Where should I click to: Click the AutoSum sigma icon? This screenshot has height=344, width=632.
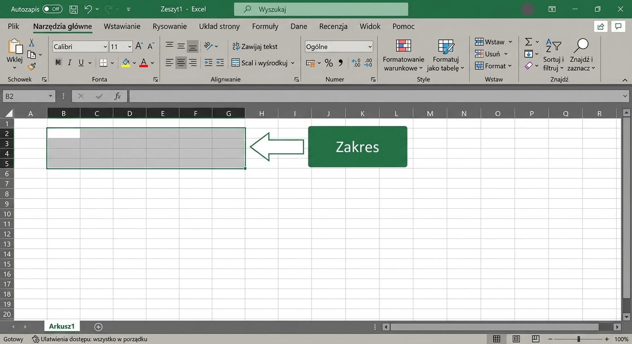tap(529, 42)
